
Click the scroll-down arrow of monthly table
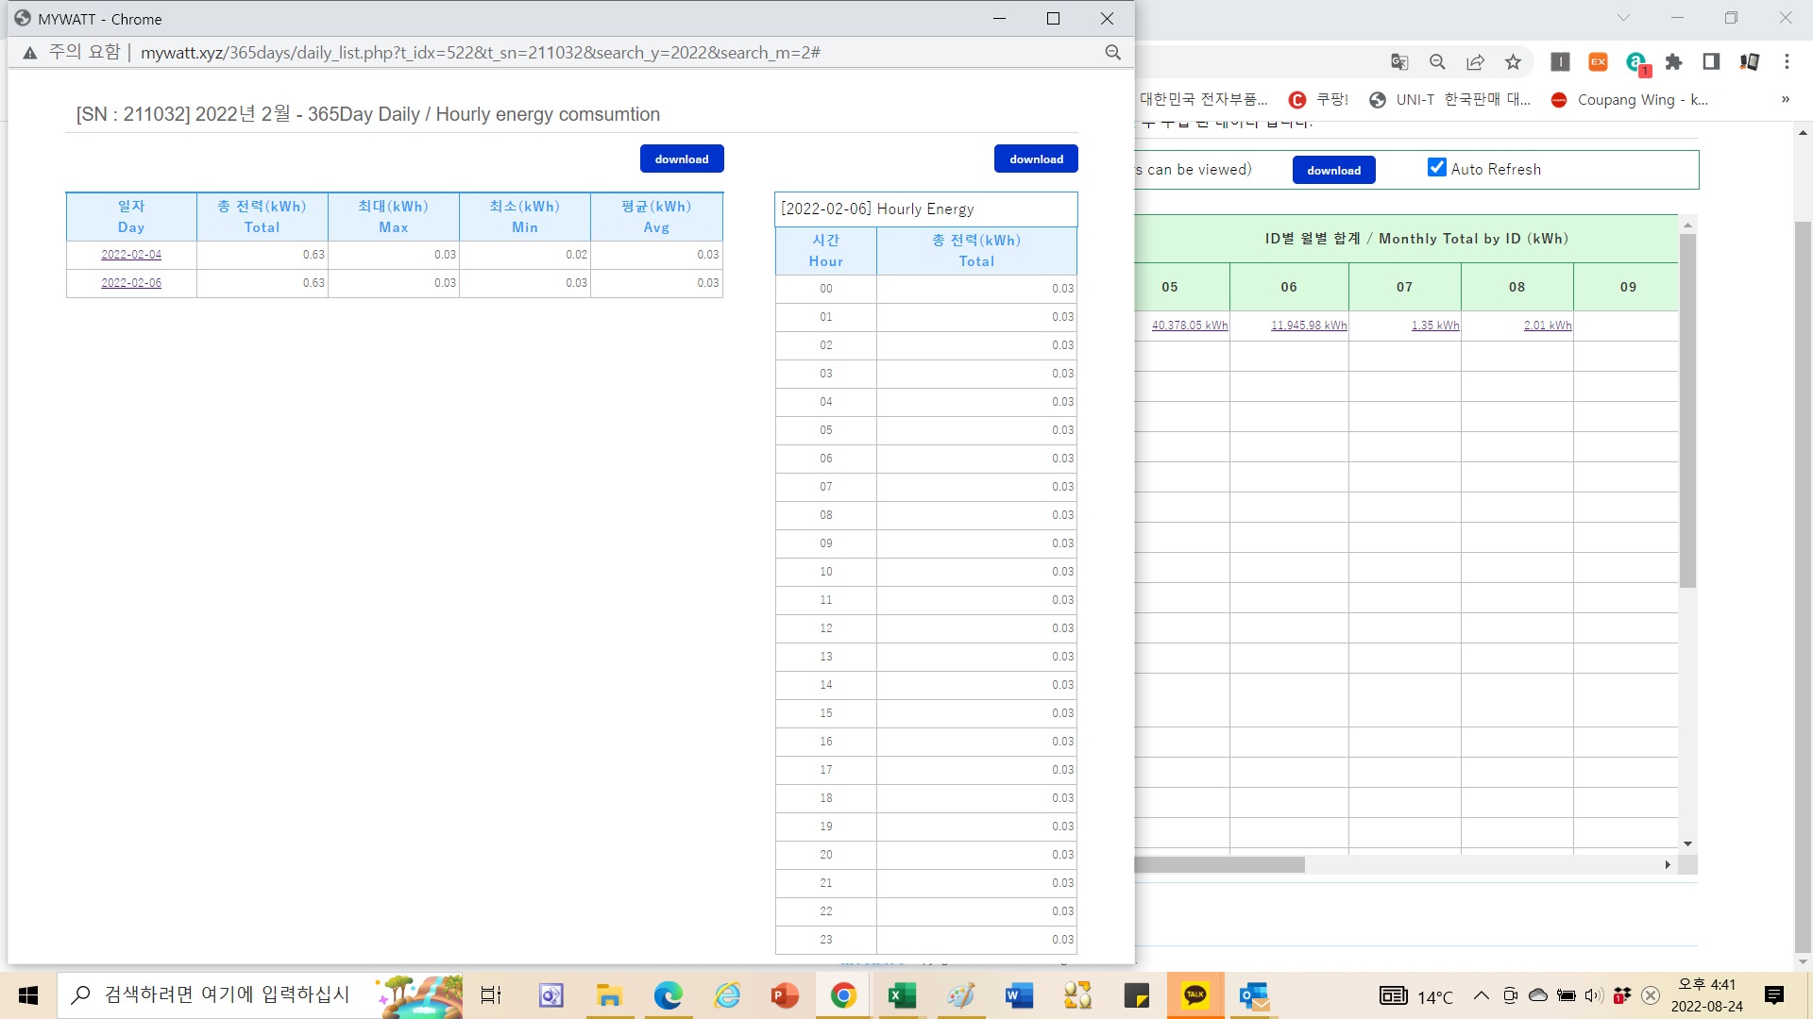coord(1687,844)
